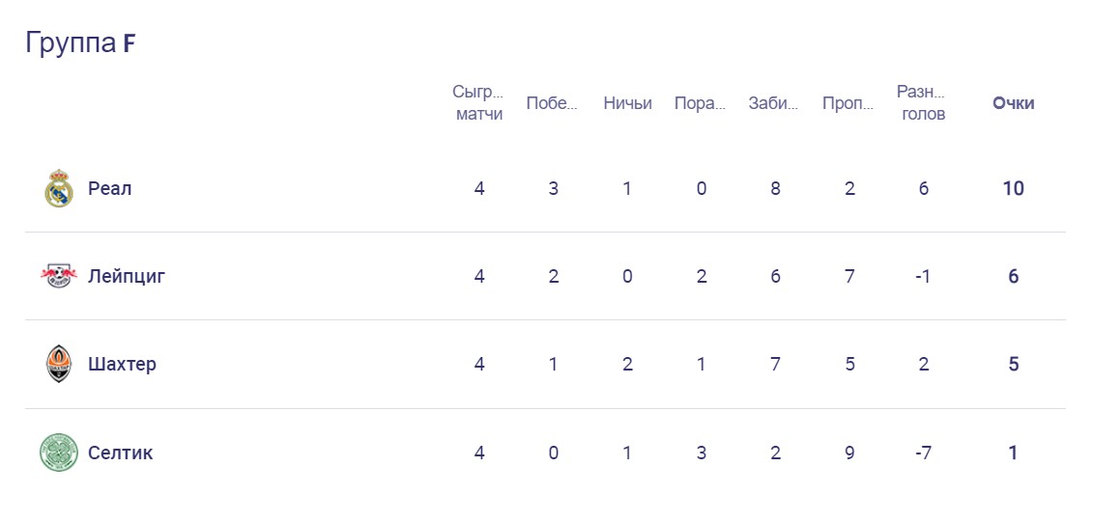Click the Real Madrid club crest
This screenshot has width=1093, height=522.
(59, 188)
